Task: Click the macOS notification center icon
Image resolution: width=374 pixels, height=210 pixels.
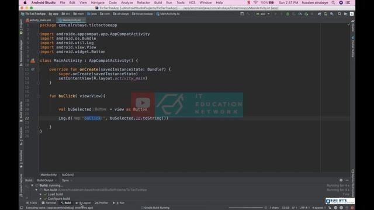Action: [348, 2]
